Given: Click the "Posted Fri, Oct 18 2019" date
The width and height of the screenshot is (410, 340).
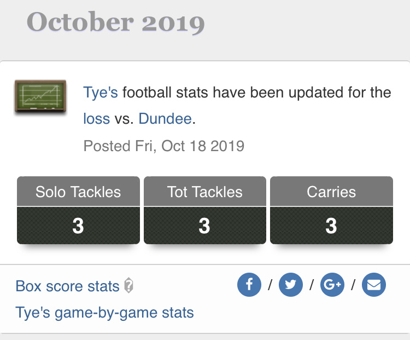Looking at the screenshot, I should click(163, 146).
